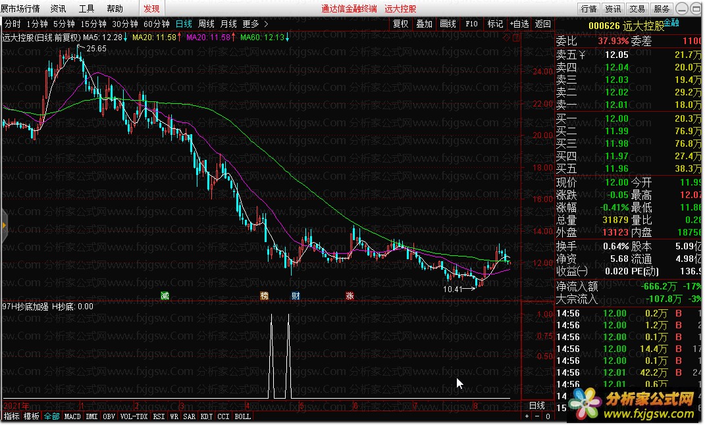
Task: Open the 发现 tab
Action: (151, 9)
